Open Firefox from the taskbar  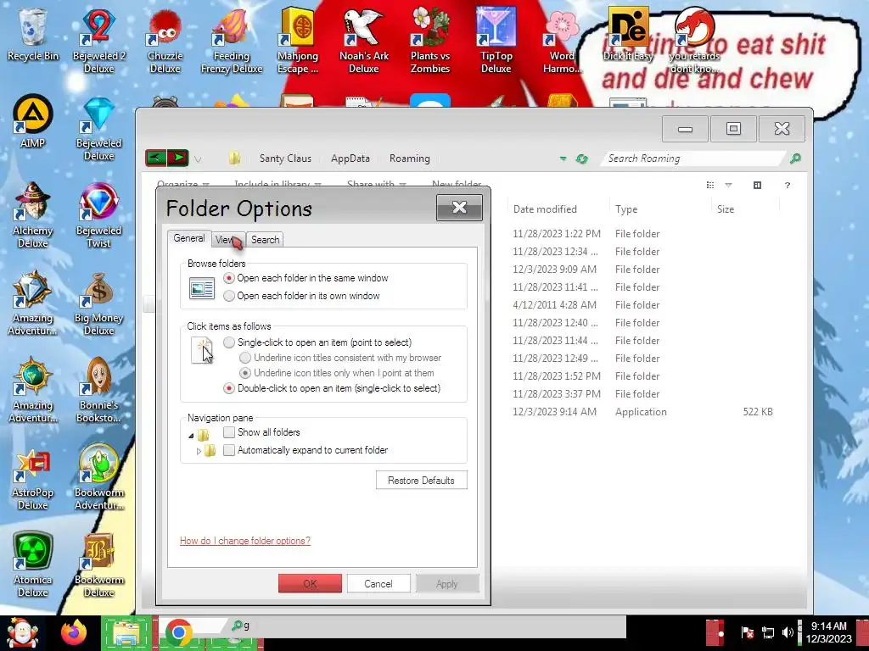click(x=74, y=632)
